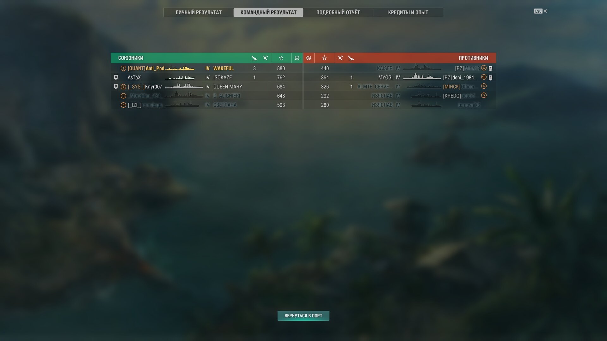Click the badge icon beside AsTaX

click(x=116, y=77)
